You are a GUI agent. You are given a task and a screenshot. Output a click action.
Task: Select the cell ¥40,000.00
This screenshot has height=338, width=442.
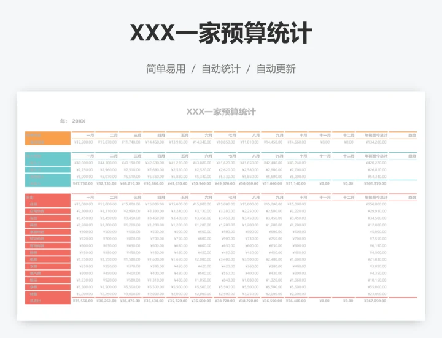[83, 163]
